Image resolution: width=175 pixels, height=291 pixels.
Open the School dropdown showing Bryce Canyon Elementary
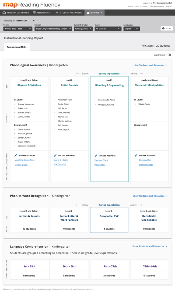[53, 29]
